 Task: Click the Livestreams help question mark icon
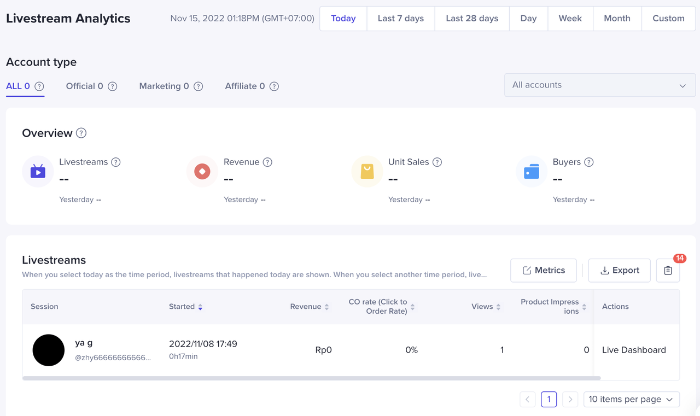point(115,162)
